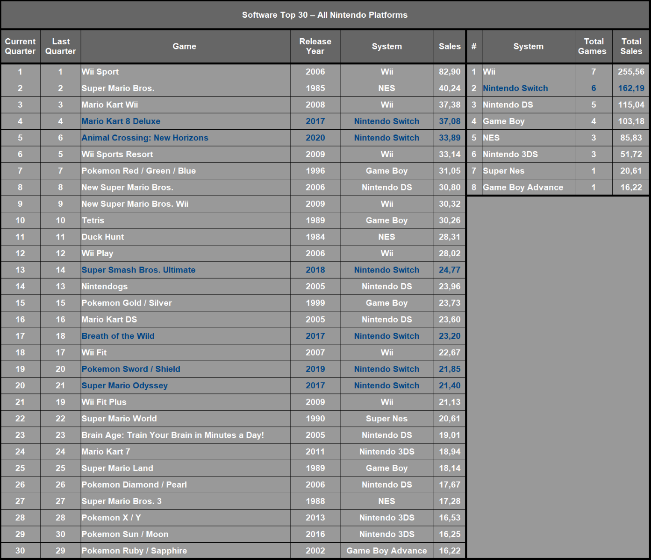Click the 'Pokemon X / Y' game name
Image resolution: width=651 pixels, height=560 pixels.
coord(111,518)
